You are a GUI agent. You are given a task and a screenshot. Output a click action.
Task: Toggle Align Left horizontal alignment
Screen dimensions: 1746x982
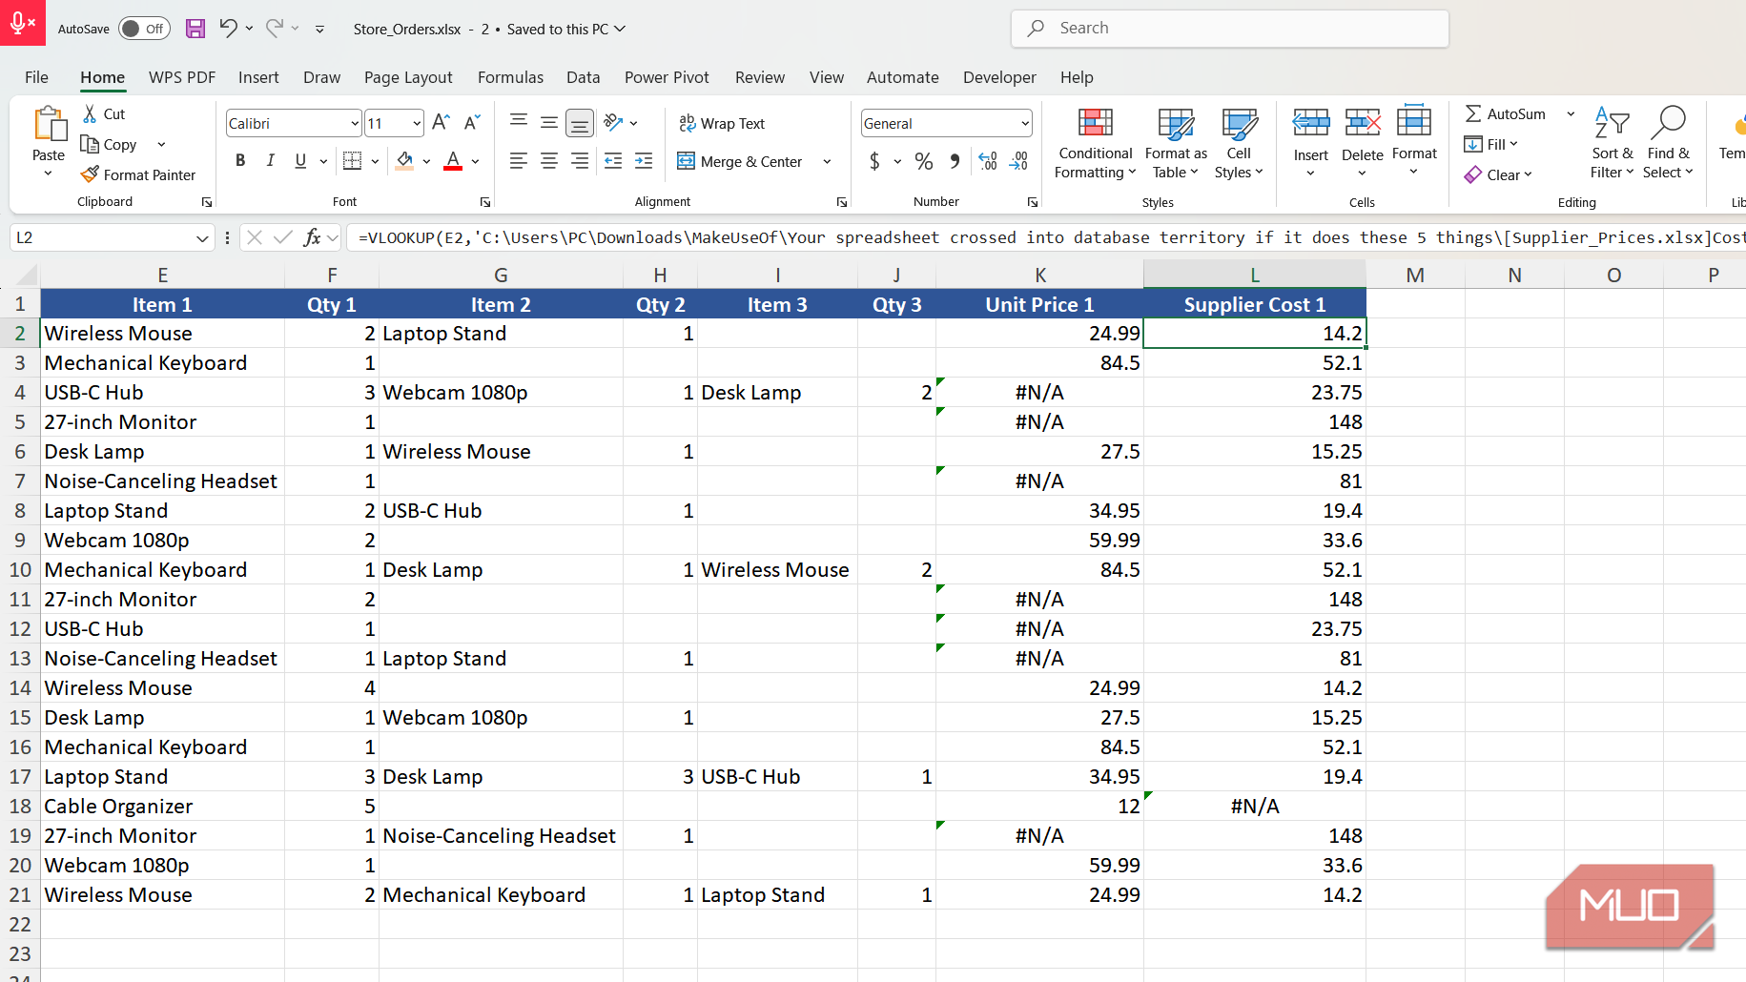tap(519, 161)
